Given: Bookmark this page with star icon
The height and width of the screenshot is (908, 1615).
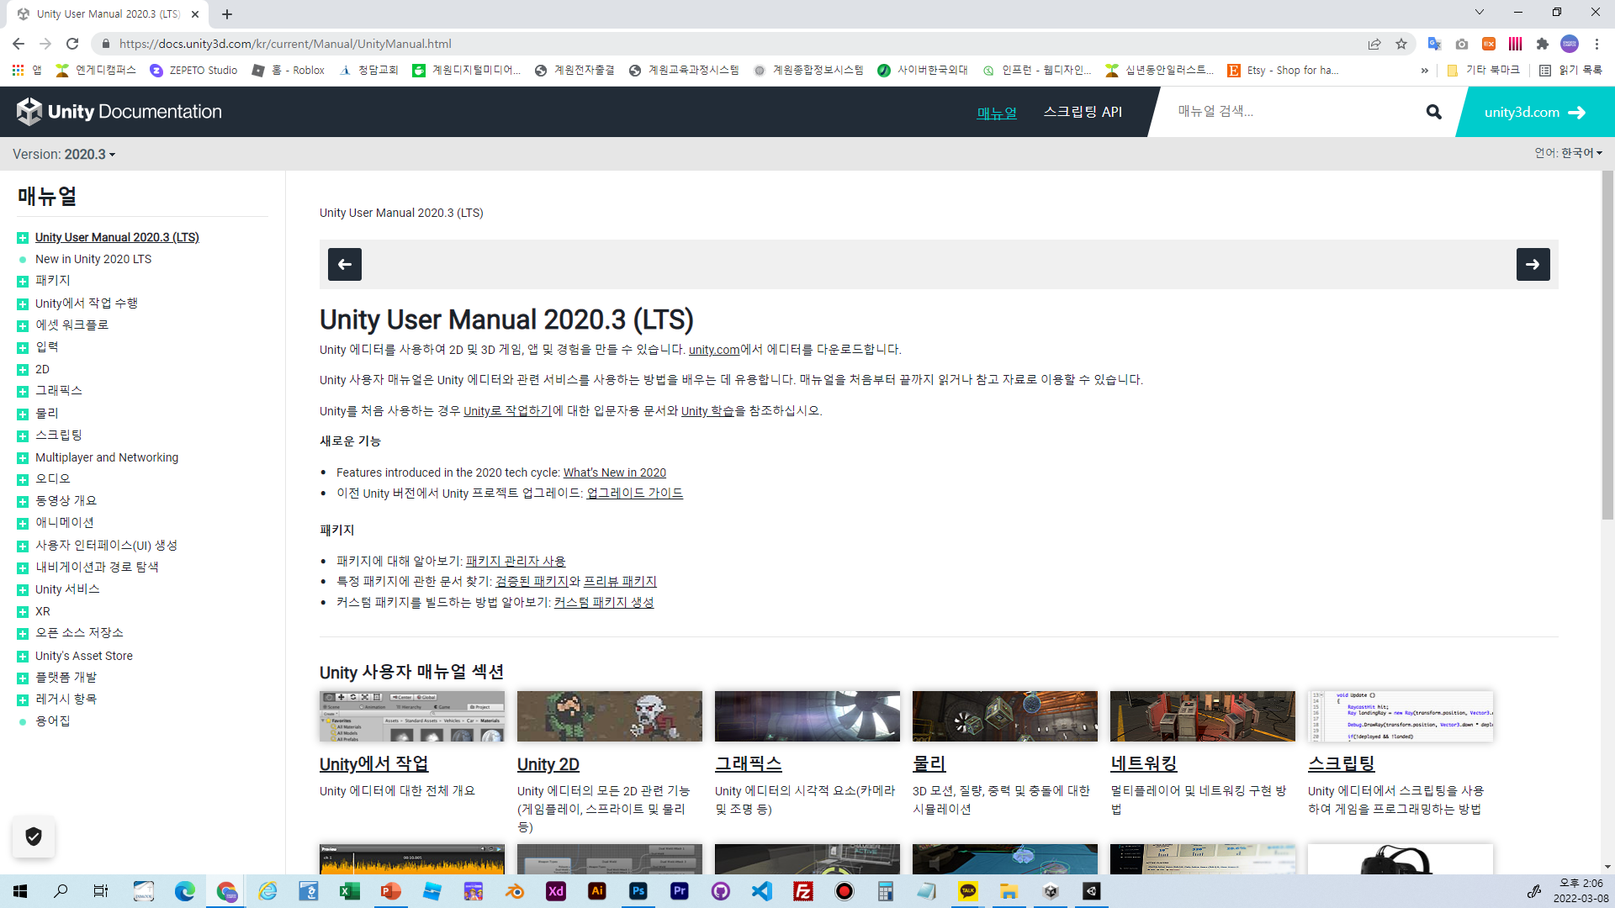Looking at the screenshot, I should coord(1401,44).
